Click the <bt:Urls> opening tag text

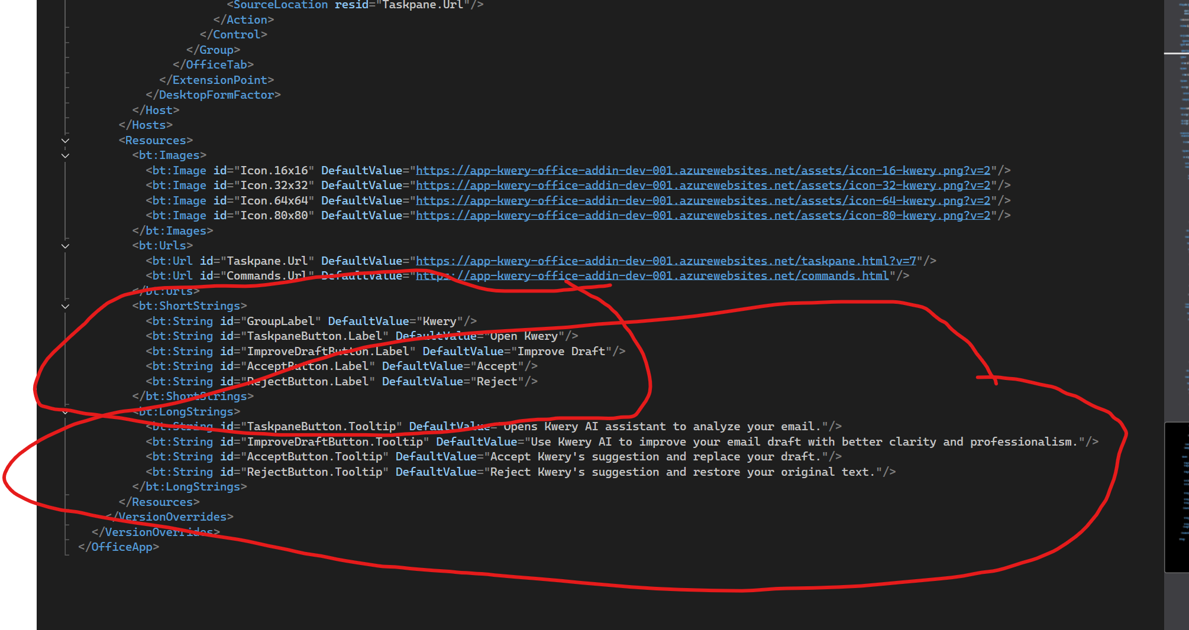pyautogui.click(x=162, y=246)
